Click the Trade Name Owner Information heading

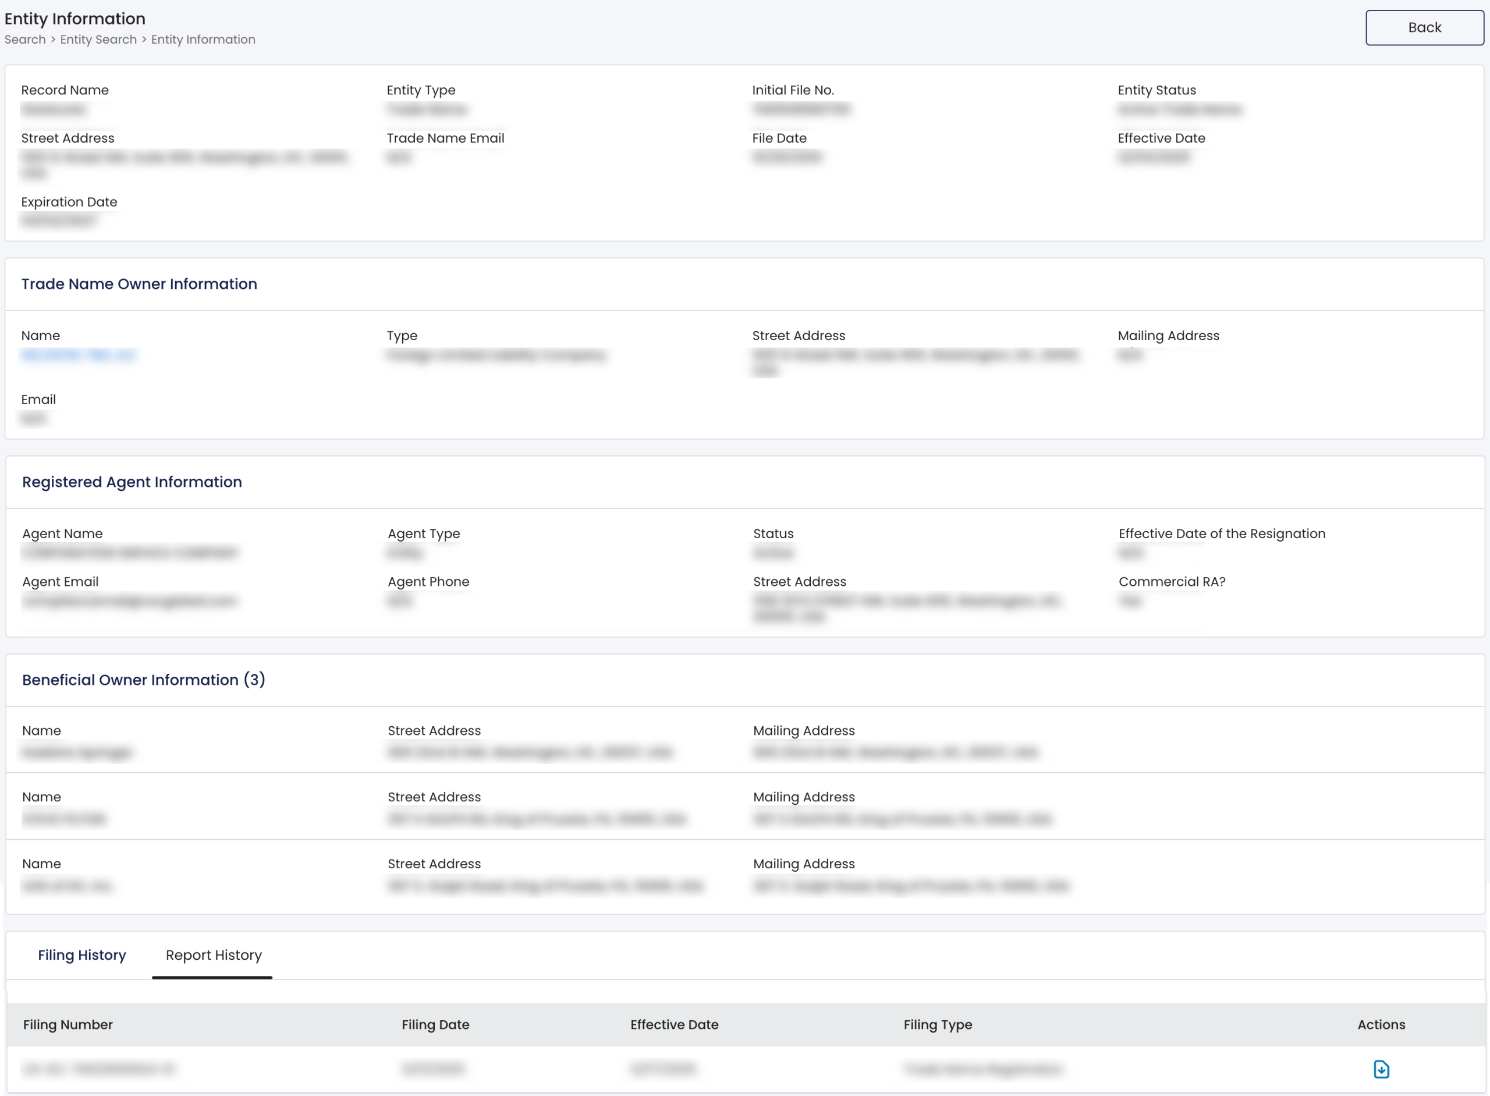139,284
